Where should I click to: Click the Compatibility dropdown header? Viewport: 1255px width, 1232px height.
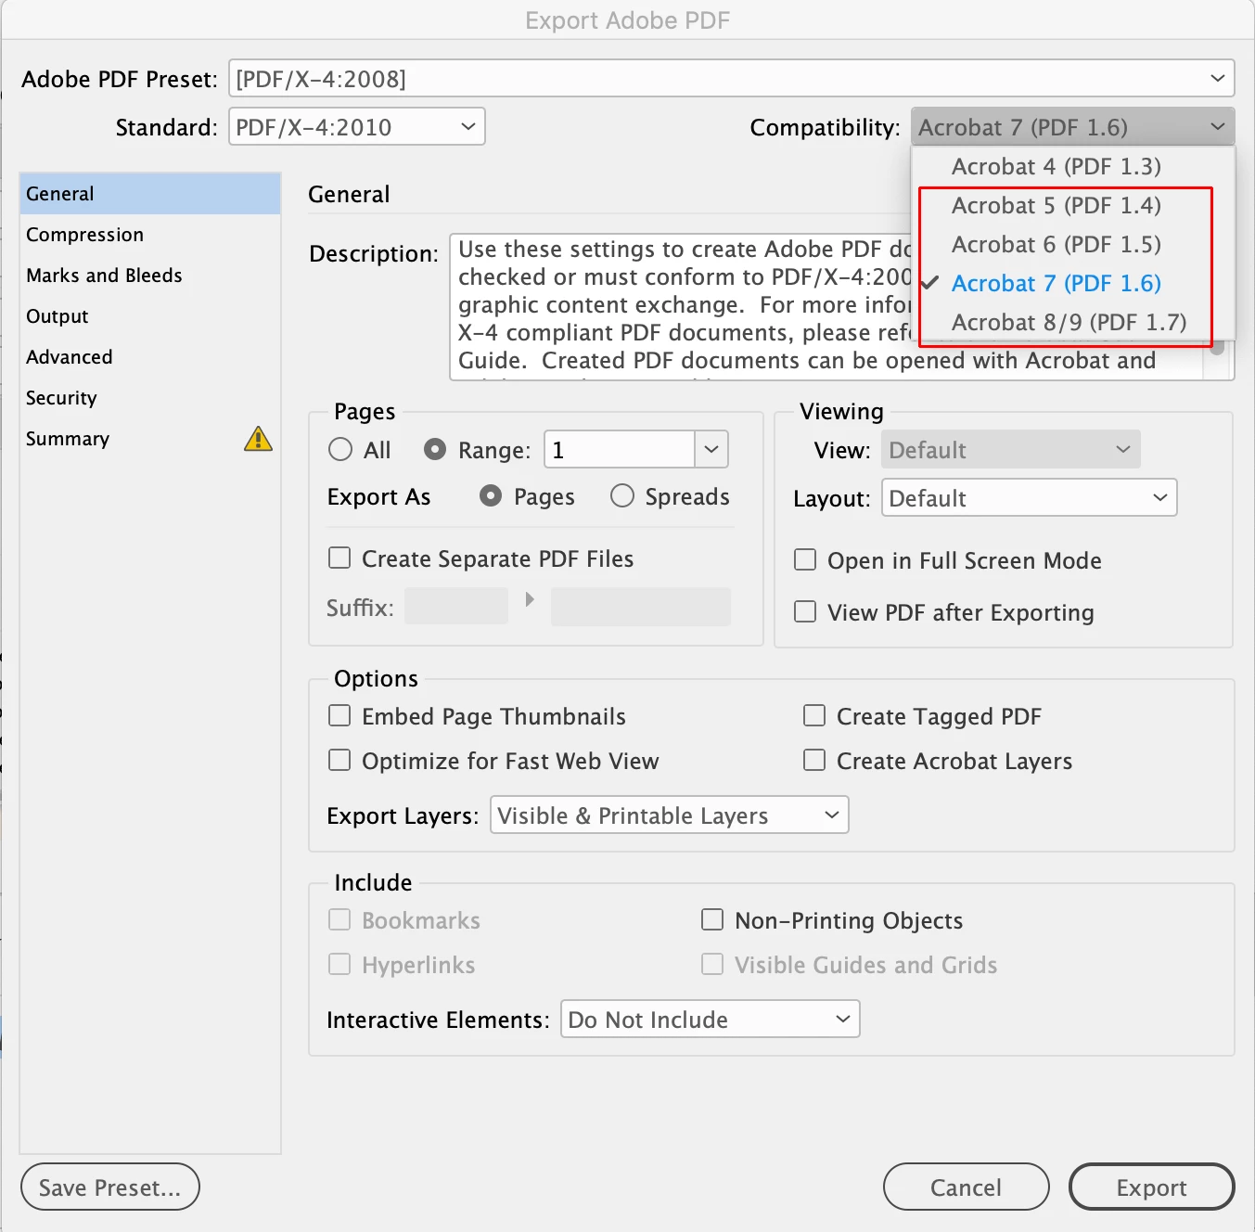tap(1072, 127)
